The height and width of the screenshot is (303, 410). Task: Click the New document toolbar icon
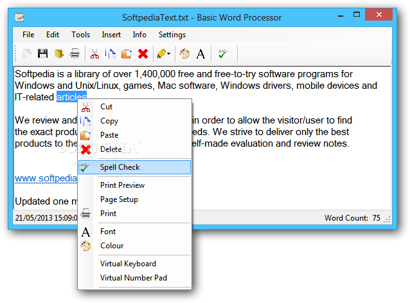[27, 54]
